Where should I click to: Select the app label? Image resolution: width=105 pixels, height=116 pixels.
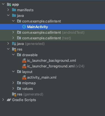(x=15, y=4)
